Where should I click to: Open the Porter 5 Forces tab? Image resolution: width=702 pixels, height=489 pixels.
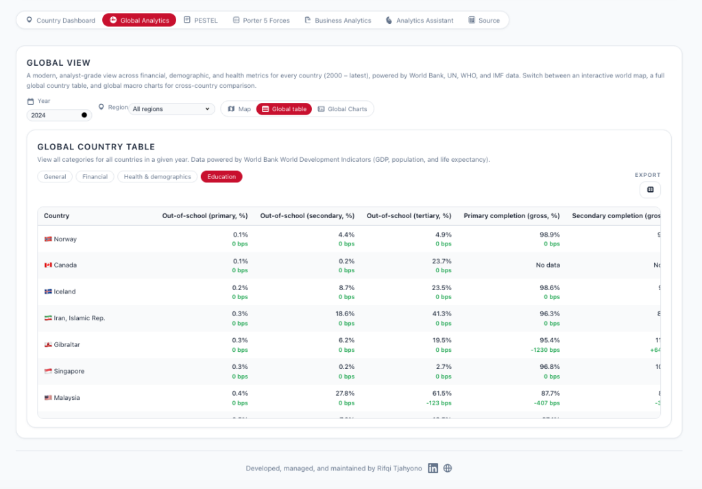point(261,21)
